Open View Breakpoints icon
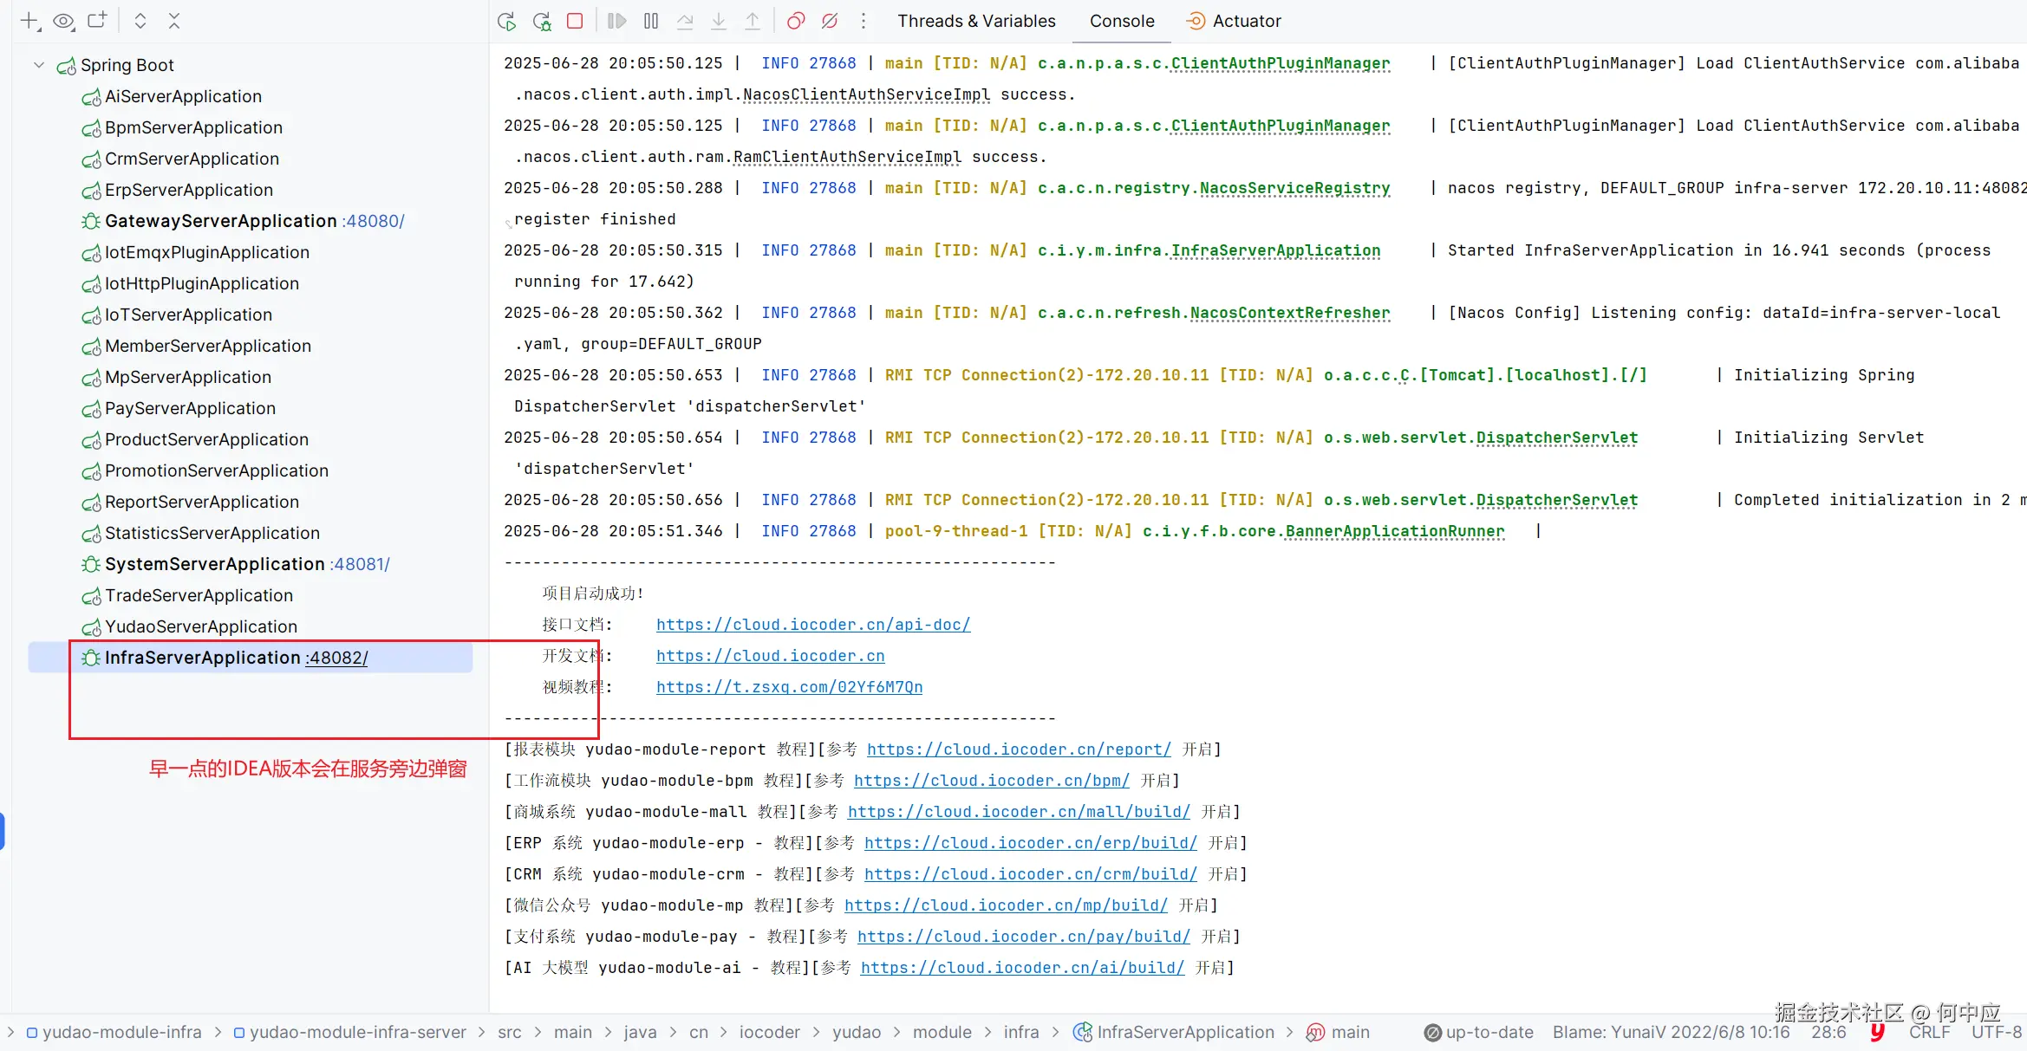Image resolution: width=2027 pixels, height=1051 pixels. pos(795,21)
